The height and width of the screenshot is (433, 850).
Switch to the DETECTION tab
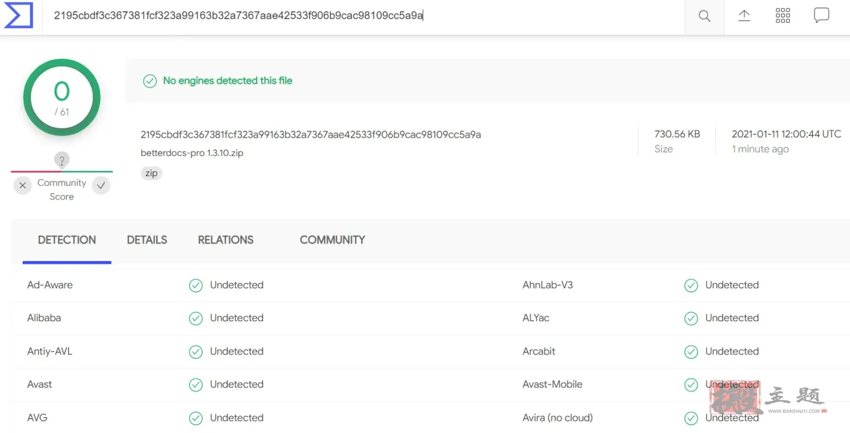coord(67,240)
